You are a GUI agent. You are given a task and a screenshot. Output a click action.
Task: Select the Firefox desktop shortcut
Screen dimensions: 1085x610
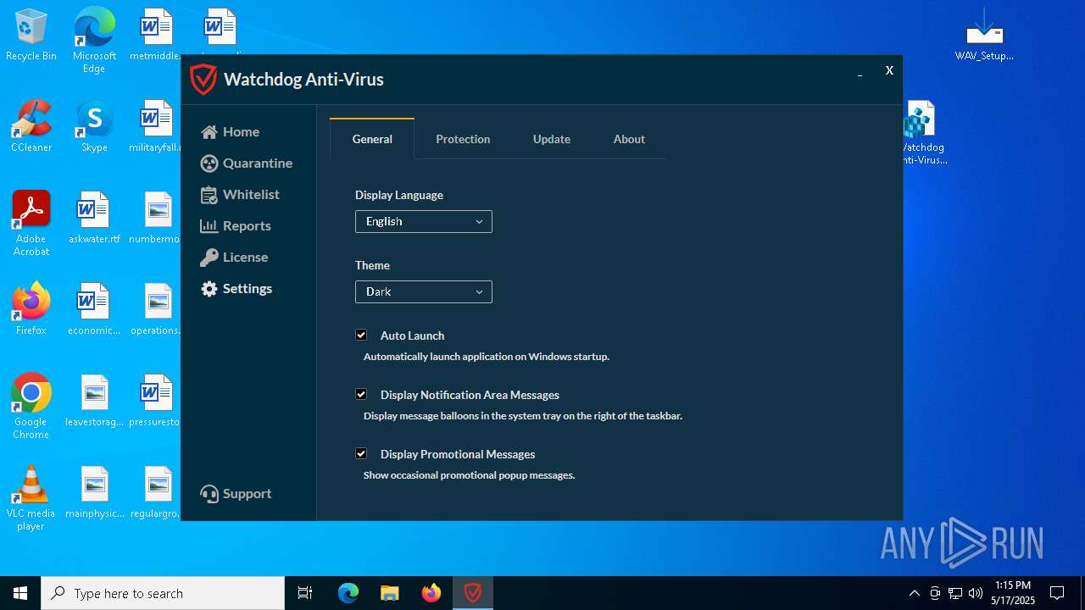(x=31, y=309)
